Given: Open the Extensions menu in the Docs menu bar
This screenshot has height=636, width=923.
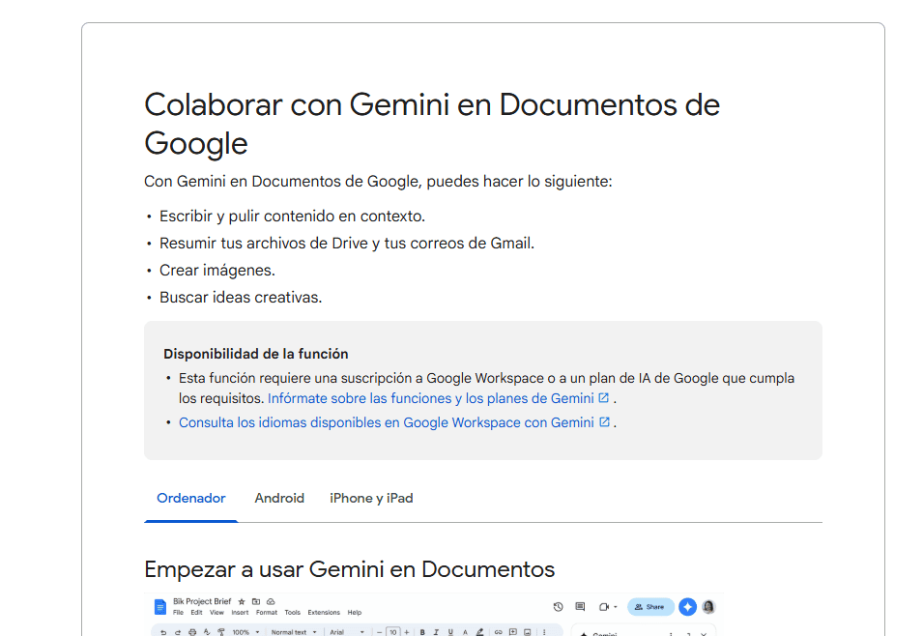Looking at the screenshot, I should coord(324,613).
